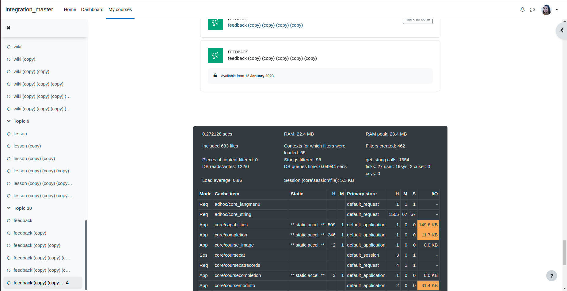Image resolution: width=567 pixels, height=291 pixels.
Task: Select wiki in the course index
Action: [17, 47]
